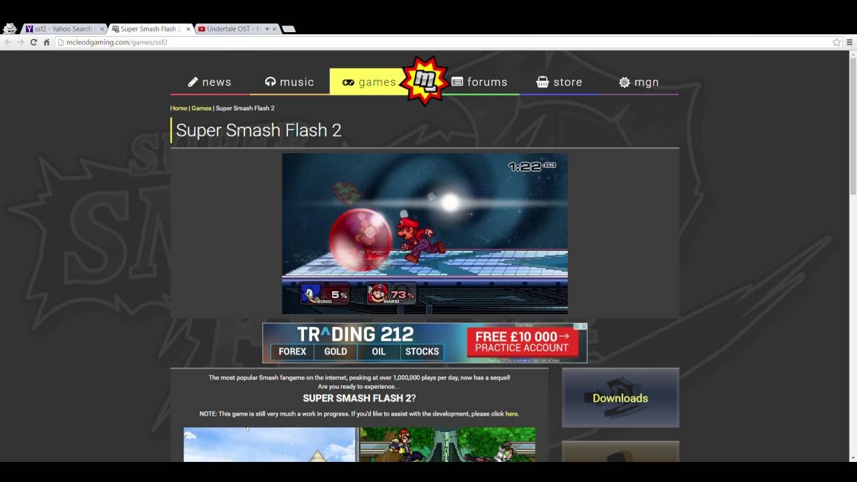
Task: Open the music section
Action: pos(289,82)
